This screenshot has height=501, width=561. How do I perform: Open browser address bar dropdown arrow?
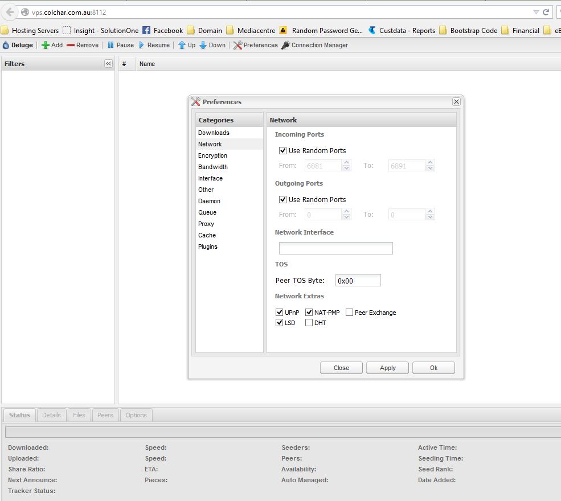(535, 12)
